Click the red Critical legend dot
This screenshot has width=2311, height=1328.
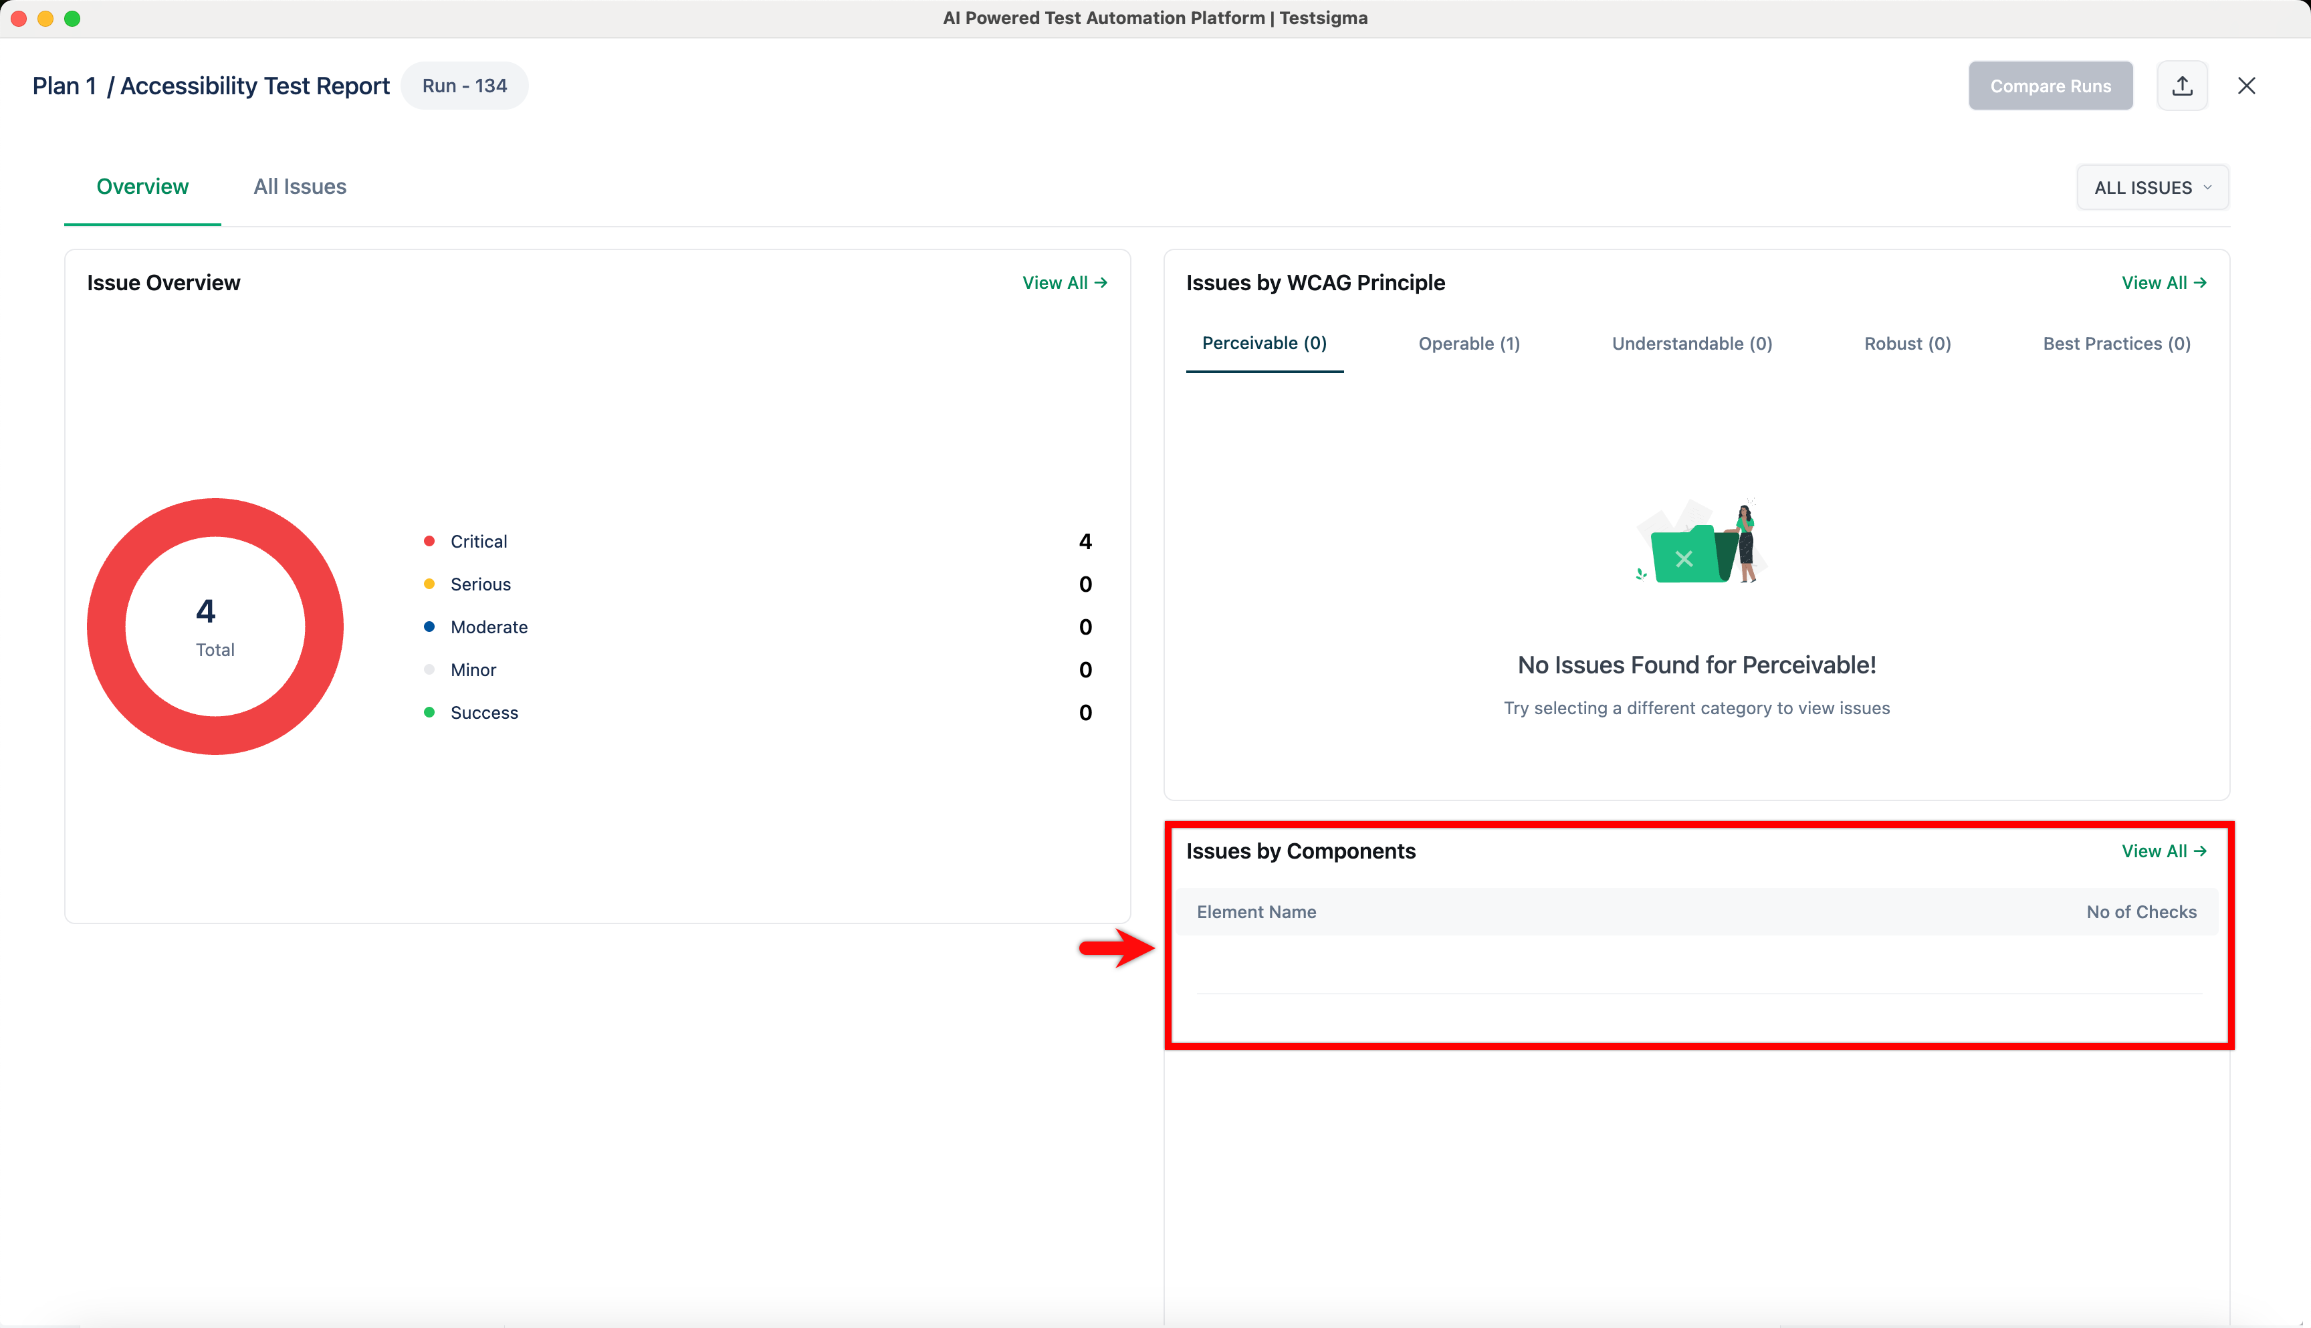click(429, 541)
